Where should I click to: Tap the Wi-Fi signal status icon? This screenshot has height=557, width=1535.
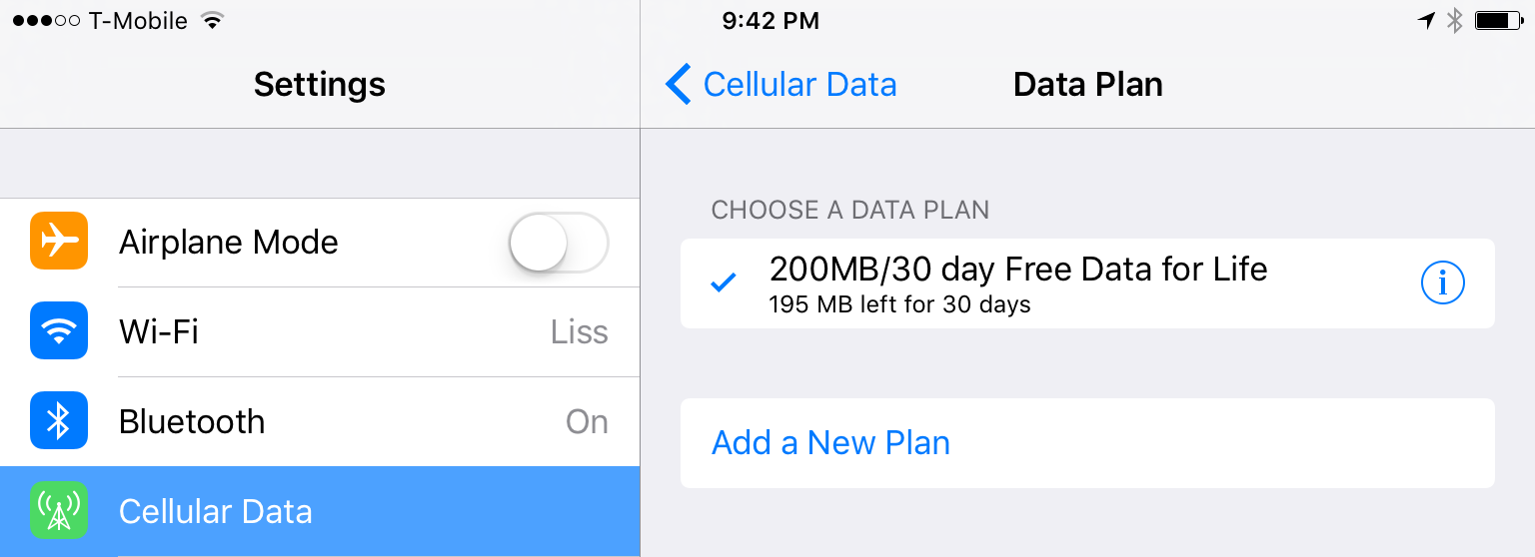(212, 21)
